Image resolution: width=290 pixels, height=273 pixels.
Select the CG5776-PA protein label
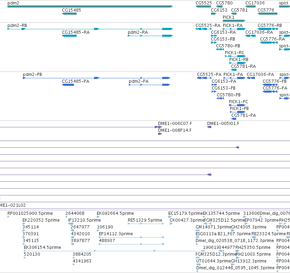275,88
